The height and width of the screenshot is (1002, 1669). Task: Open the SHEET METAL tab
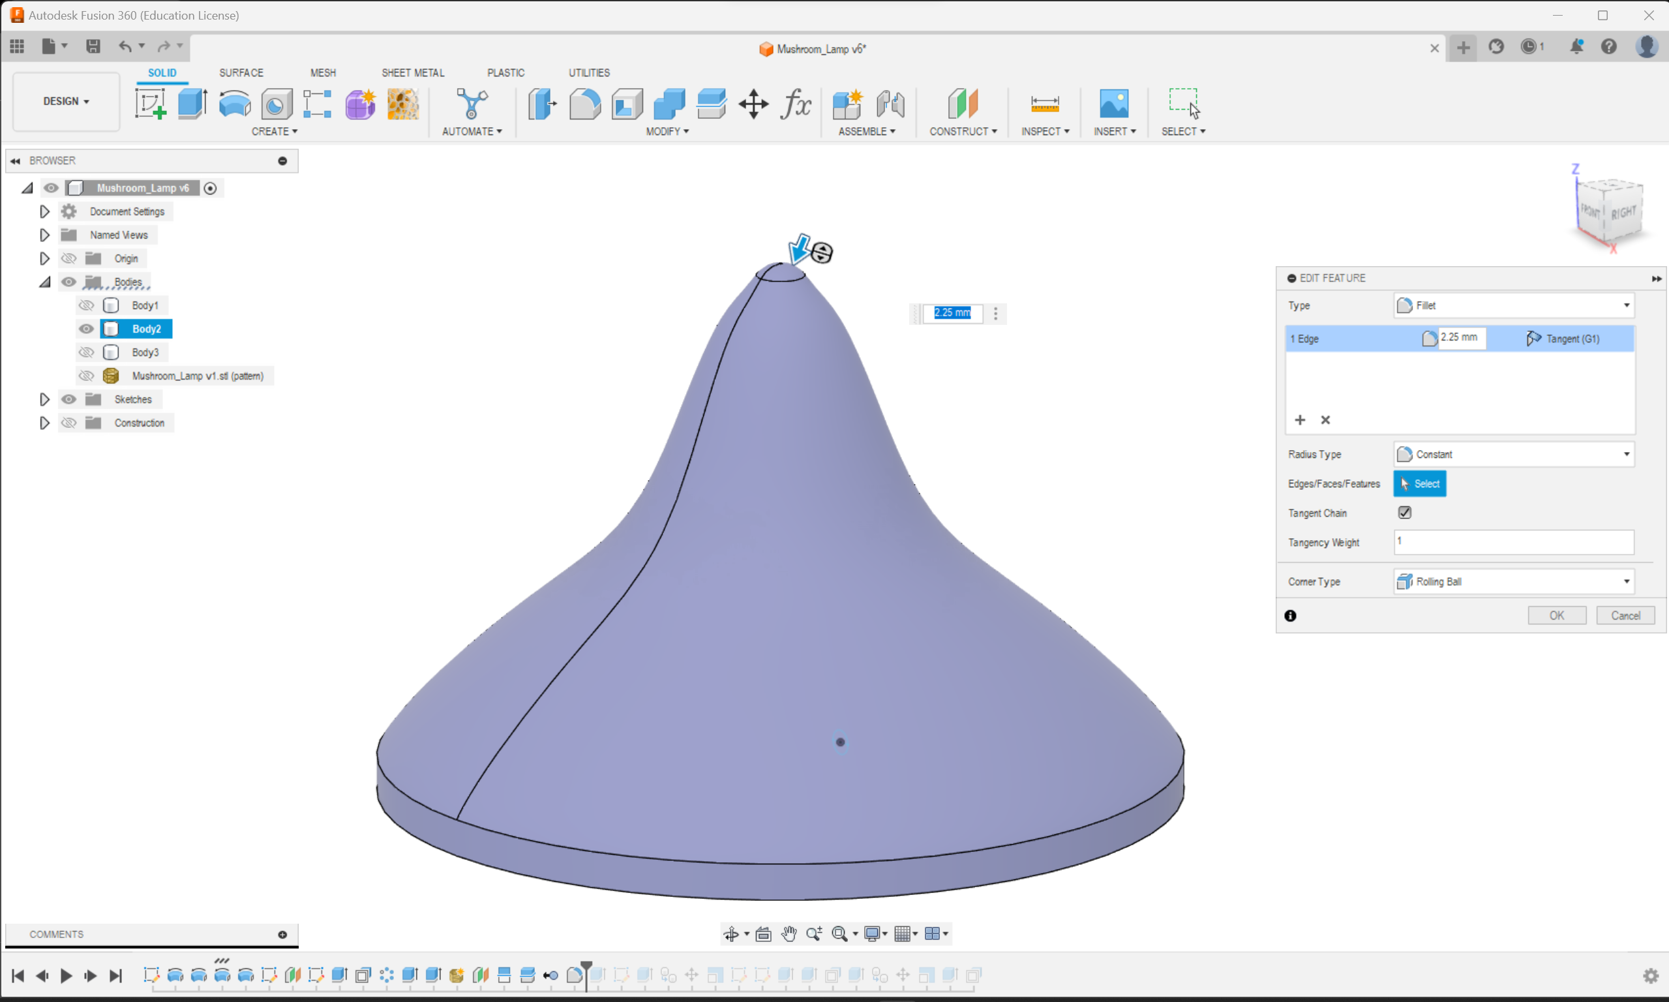pos(412,72)
